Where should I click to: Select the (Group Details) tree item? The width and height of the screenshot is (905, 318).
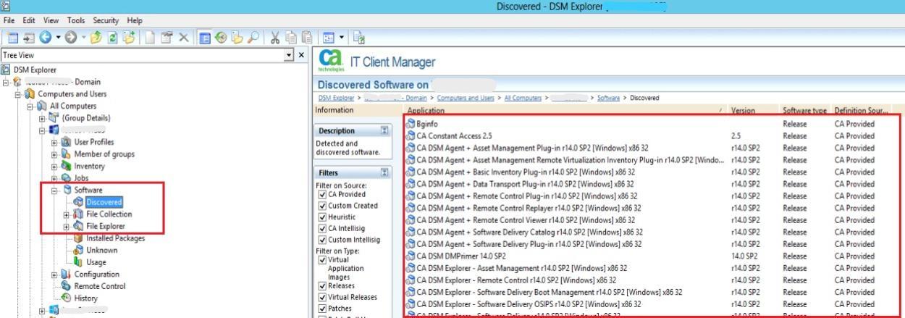tap(86, 118)
